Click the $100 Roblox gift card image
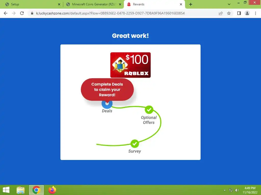Viewport: 261px width, 195px height. point(130,65)
